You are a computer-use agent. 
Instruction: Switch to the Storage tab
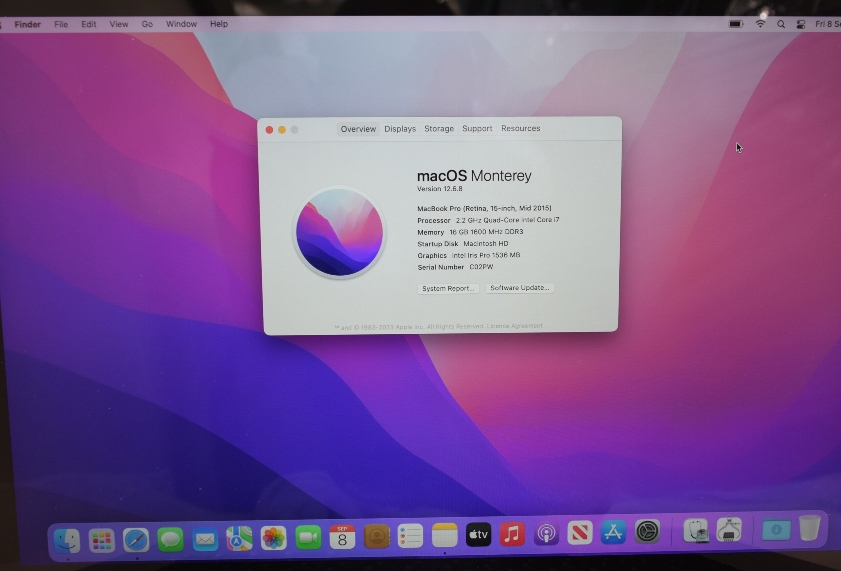(x=439, y=129)
